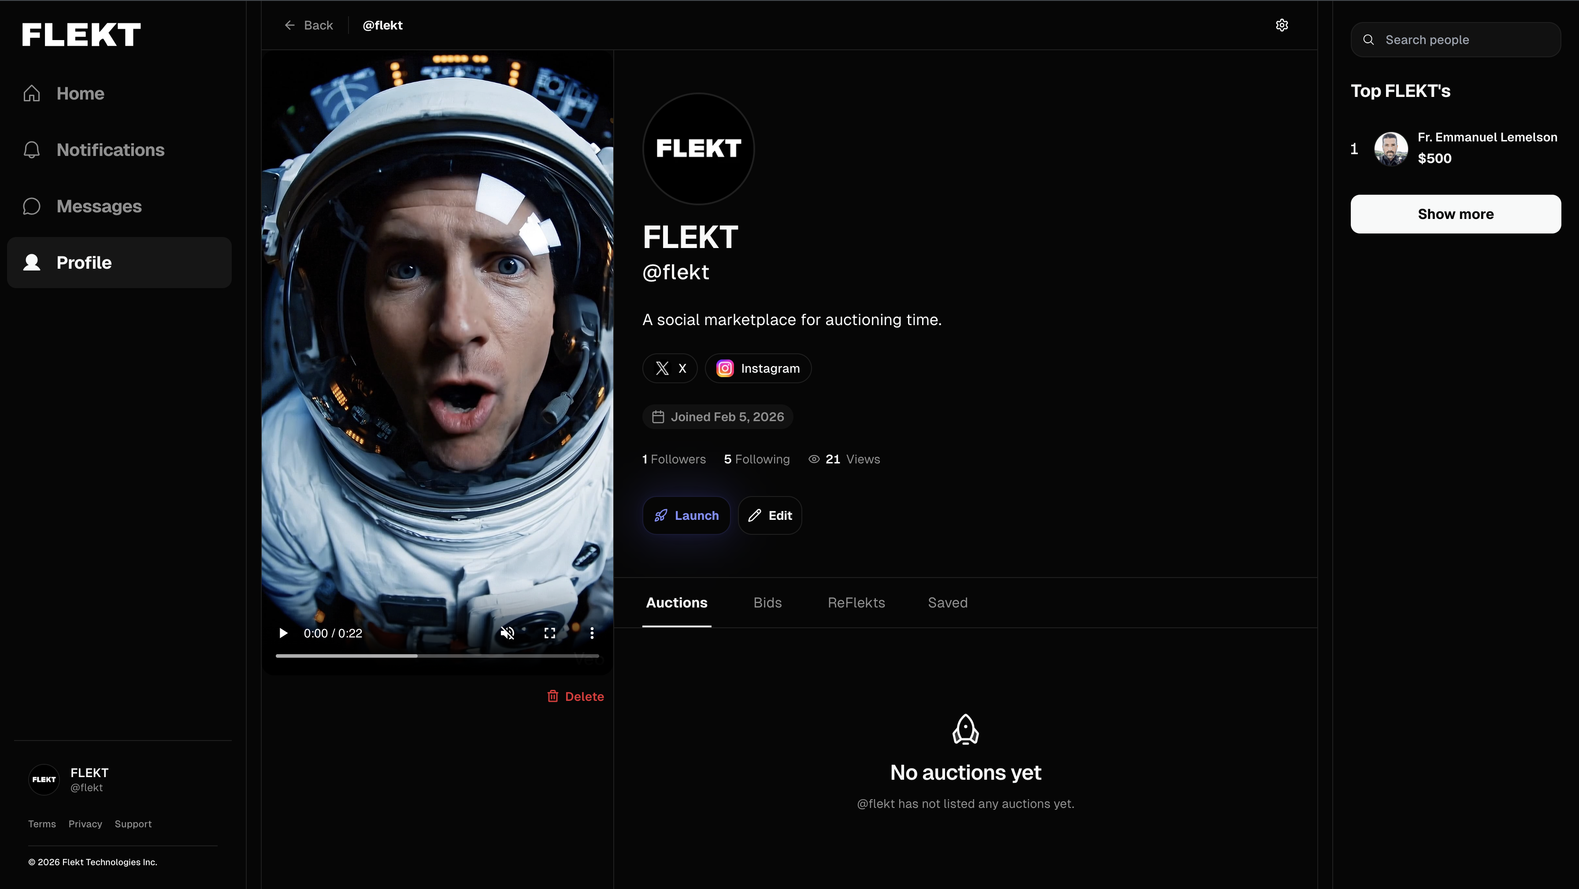The height and width of the screenshot is (889, 1579).
Task: Click the FLEKT logo at top left
Action: pos(80,34)
